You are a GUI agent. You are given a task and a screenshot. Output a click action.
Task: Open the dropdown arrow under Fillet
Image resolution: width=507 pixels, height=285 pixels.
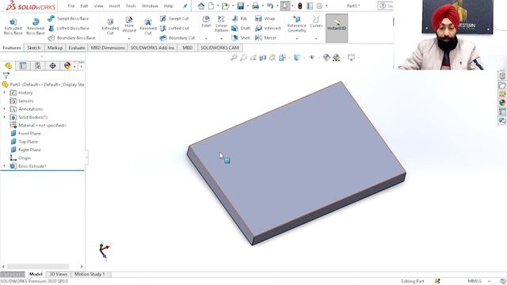(206, 39)
